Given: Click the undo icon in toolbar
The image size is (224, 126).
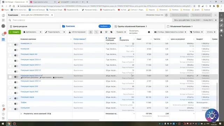Looking at the screenshot, I should (96, 32).
